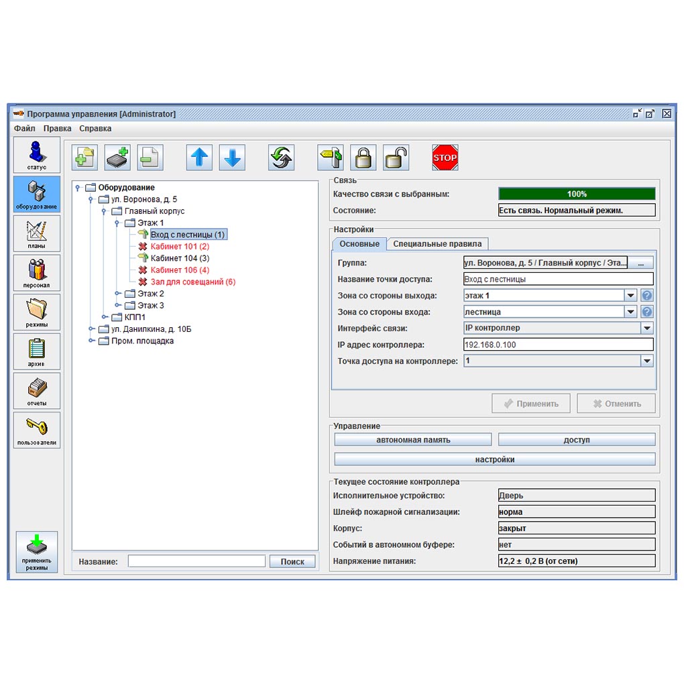
Task: Click the blue down arrow icon
Action: click(x=232, y=158)
